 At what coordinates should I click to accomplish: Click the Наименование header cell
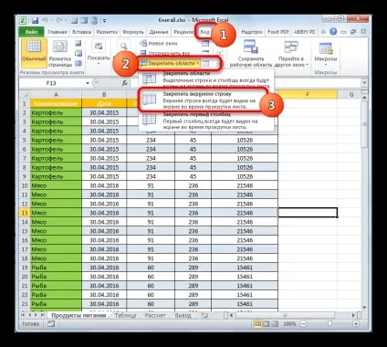coord(56,103)
